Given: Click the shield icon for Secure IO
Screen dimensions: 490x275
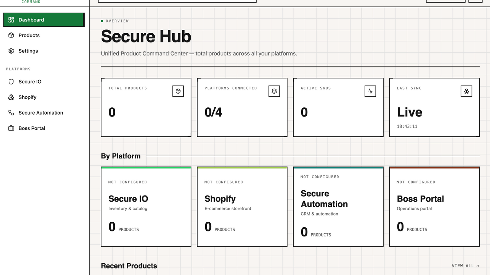Looking at the screenshot, I should (x=11, y=82).
